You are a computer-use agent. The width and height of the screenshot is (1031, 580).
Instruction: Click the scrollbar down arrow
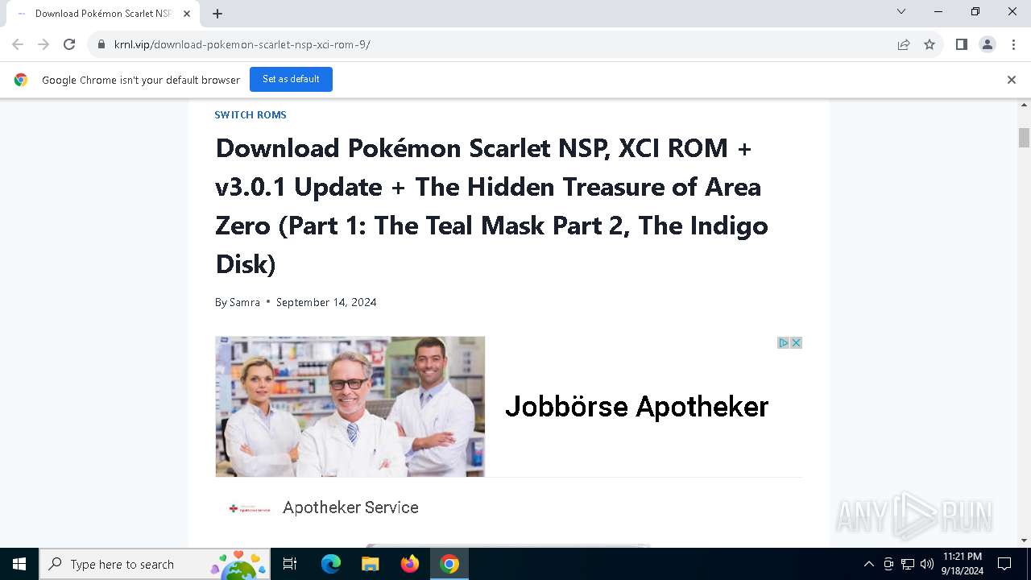1025,541
